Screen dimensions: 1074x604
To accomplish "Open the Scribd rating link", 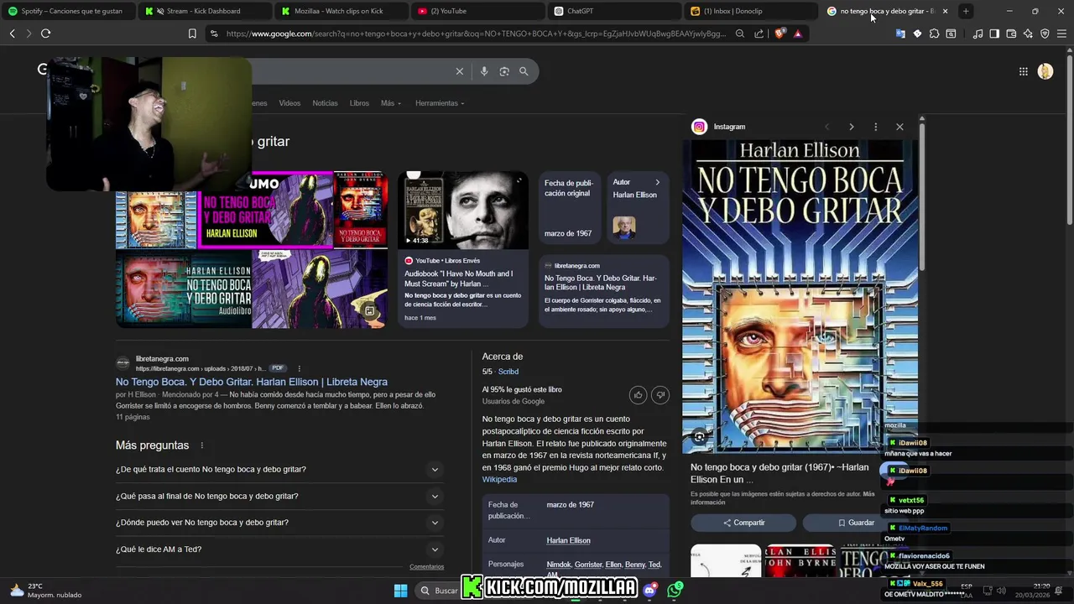I will pyautogui.click(x=508, y=372).
